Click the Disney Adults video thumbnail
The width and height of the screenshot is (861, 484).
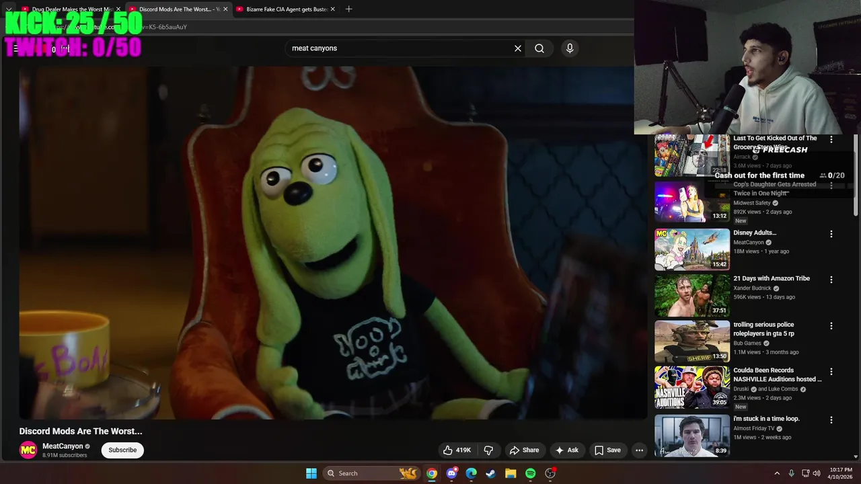692,249
